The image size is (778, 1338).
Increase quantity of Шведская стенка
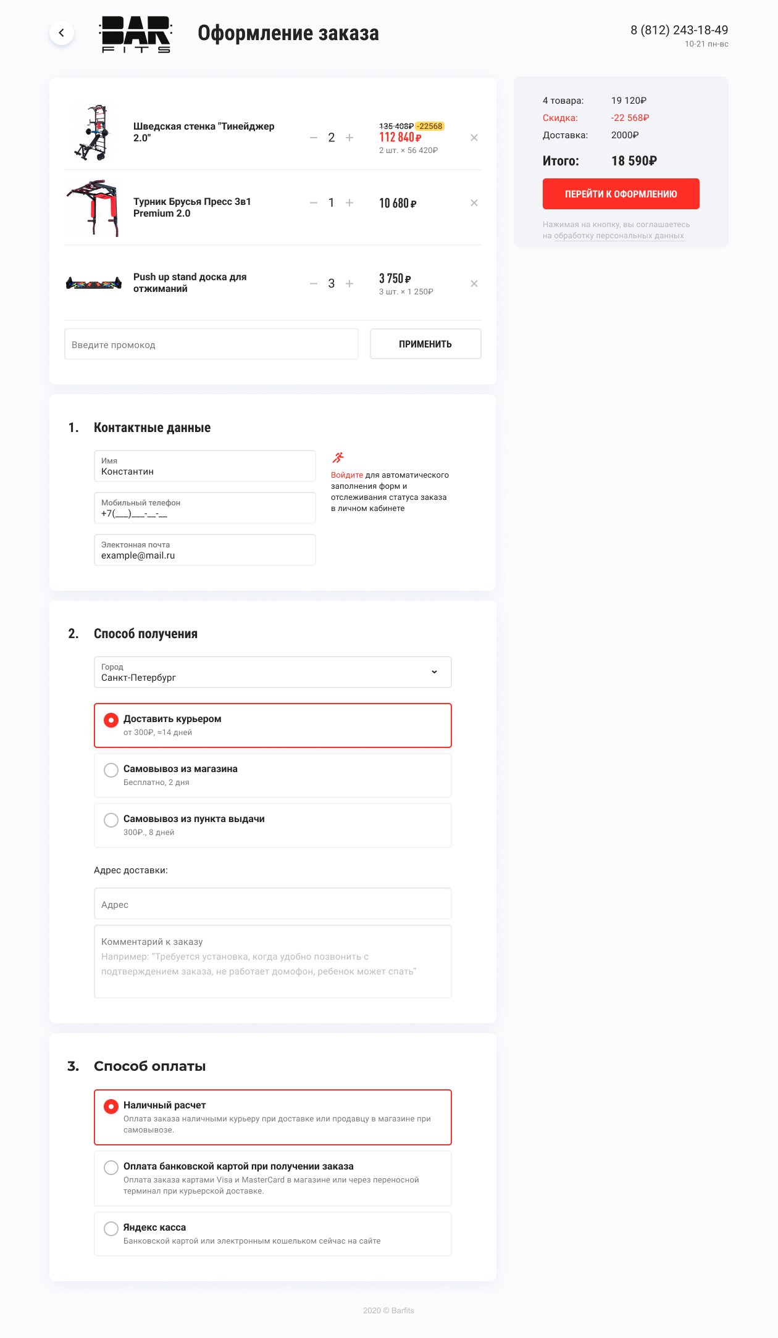(x=349, y=138)
